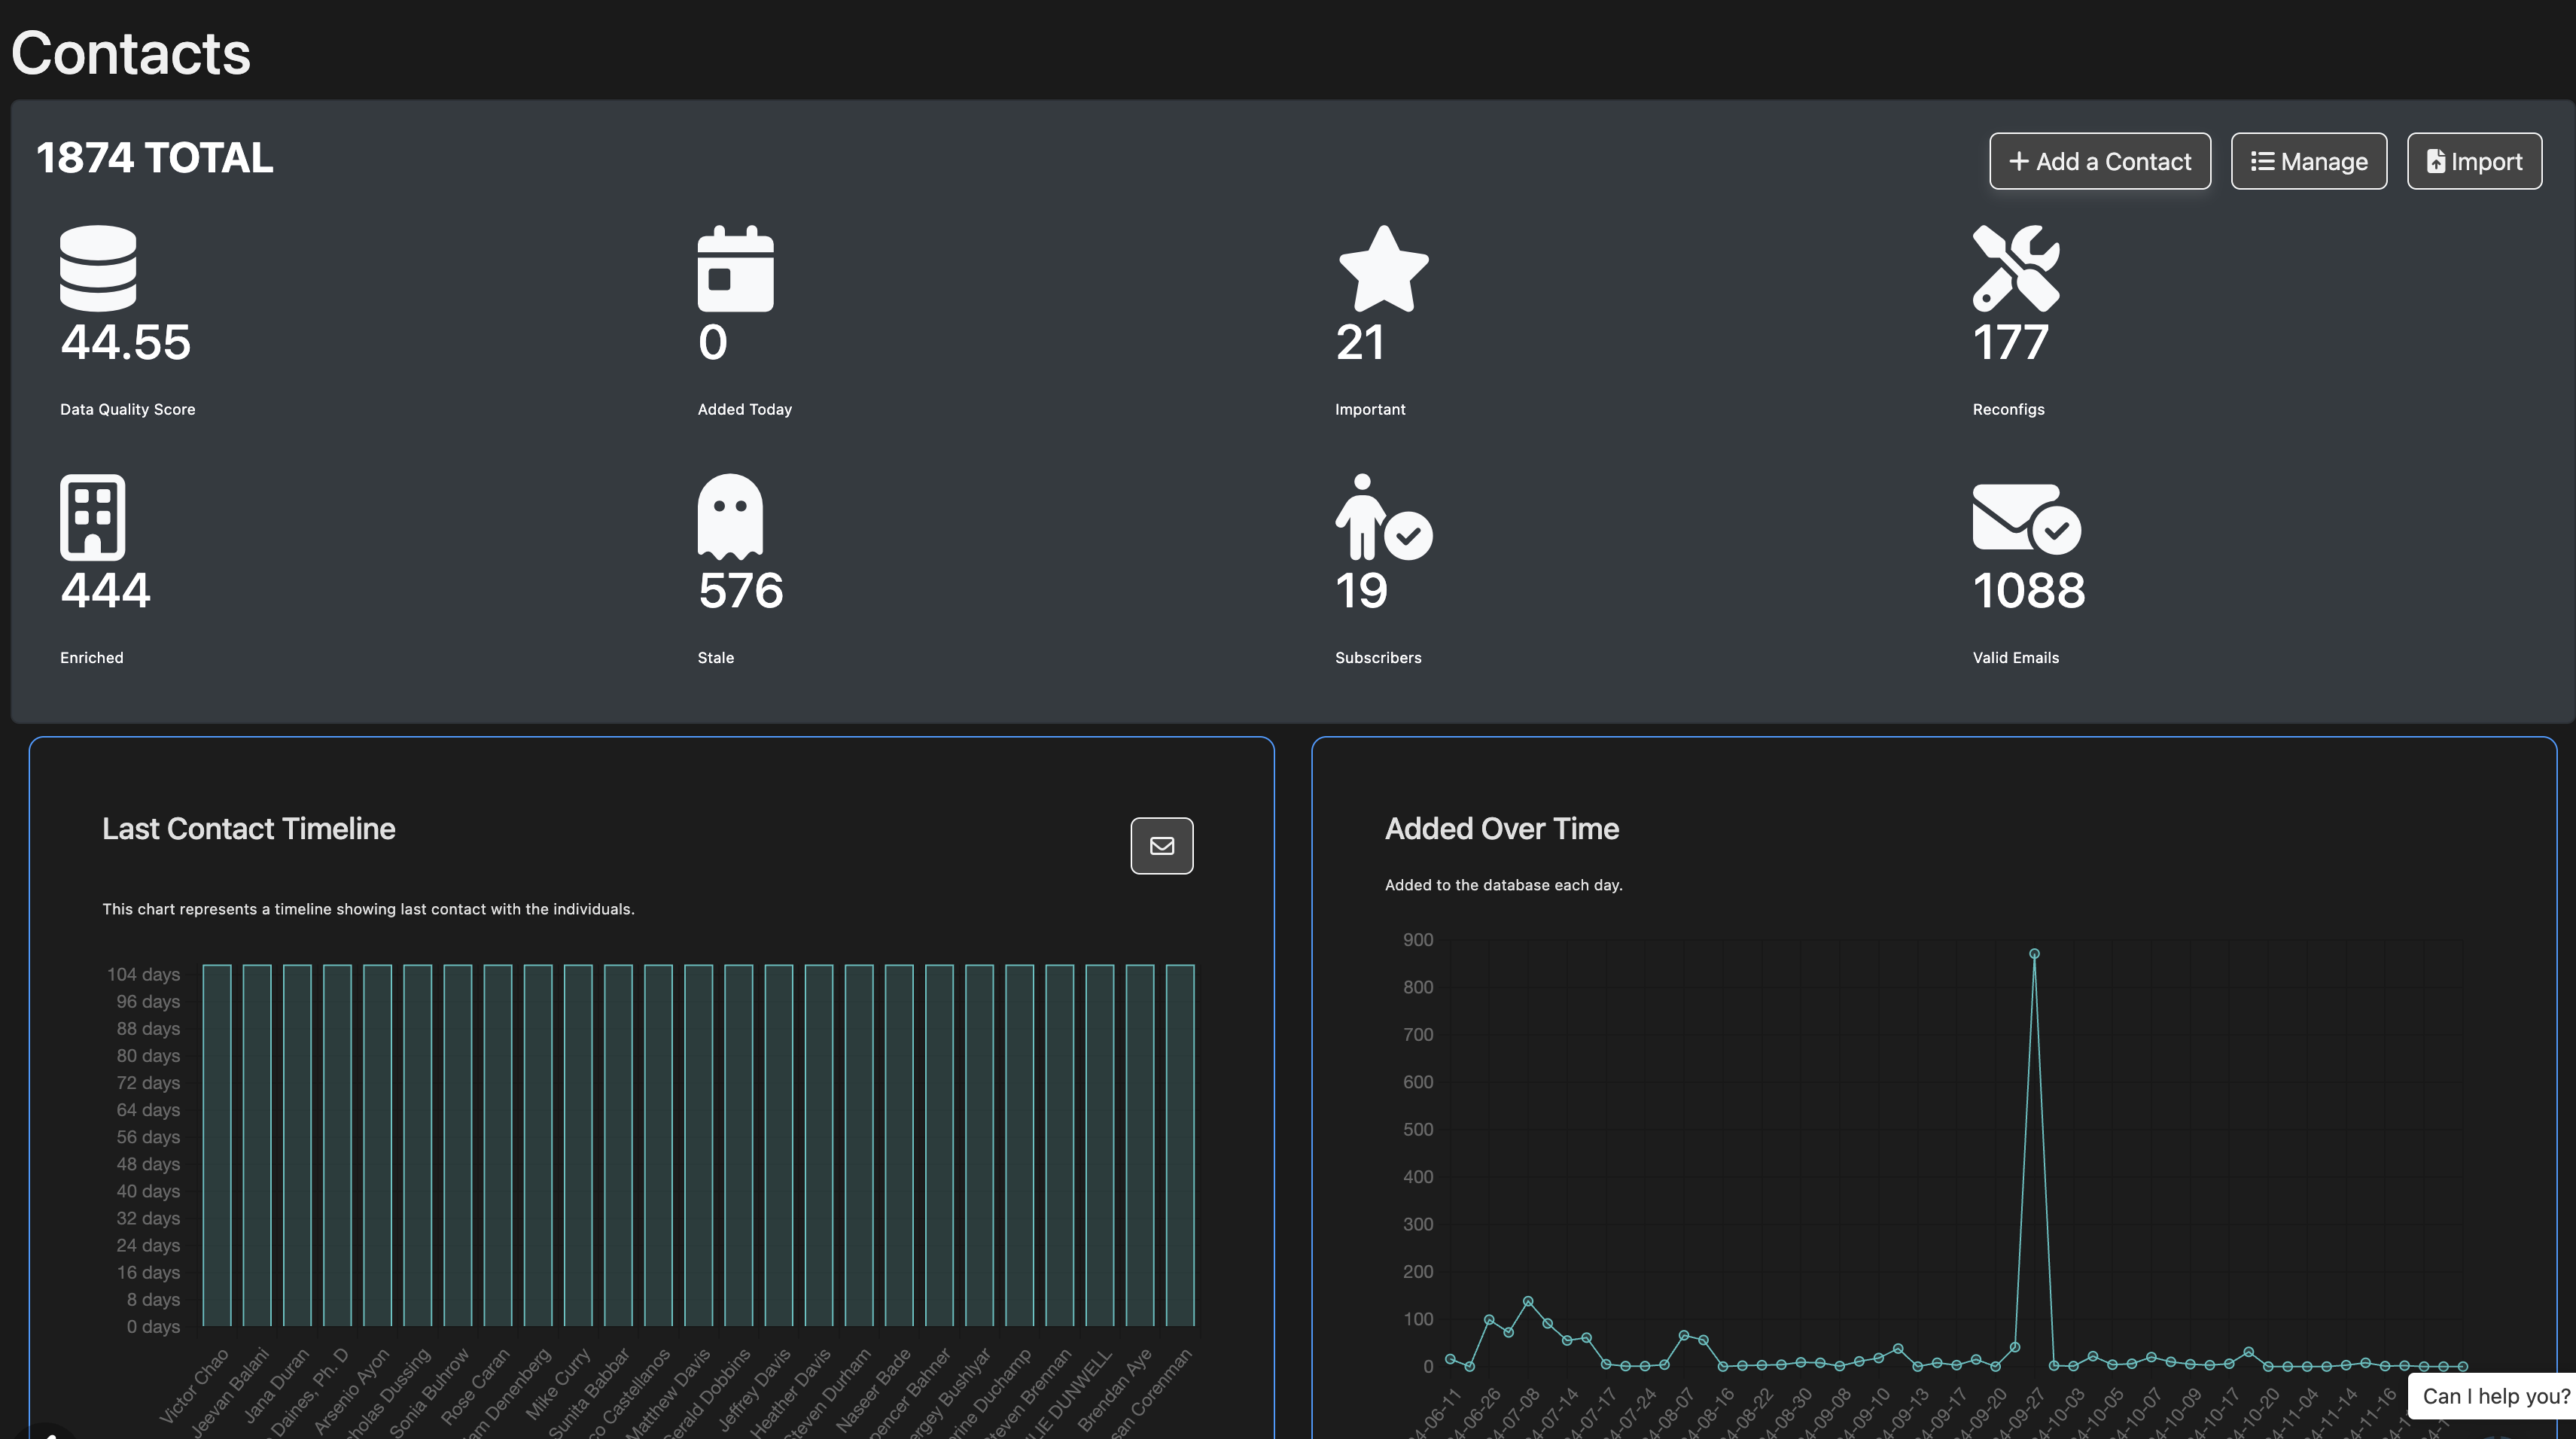Viewport: 2576px width, 1439px height.
Task: Click the 177 Reconfigs value
Action: point(2010,342)
